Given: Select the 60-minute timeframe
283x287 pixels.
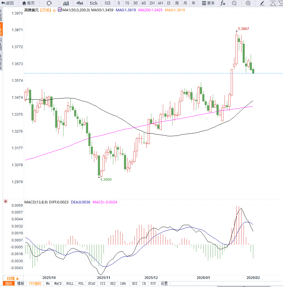Looking at the screenshot, I should point(144,3).
